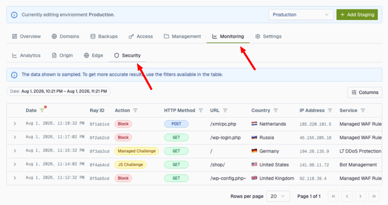Click the United Kingdom flag icon

(254, 178)
